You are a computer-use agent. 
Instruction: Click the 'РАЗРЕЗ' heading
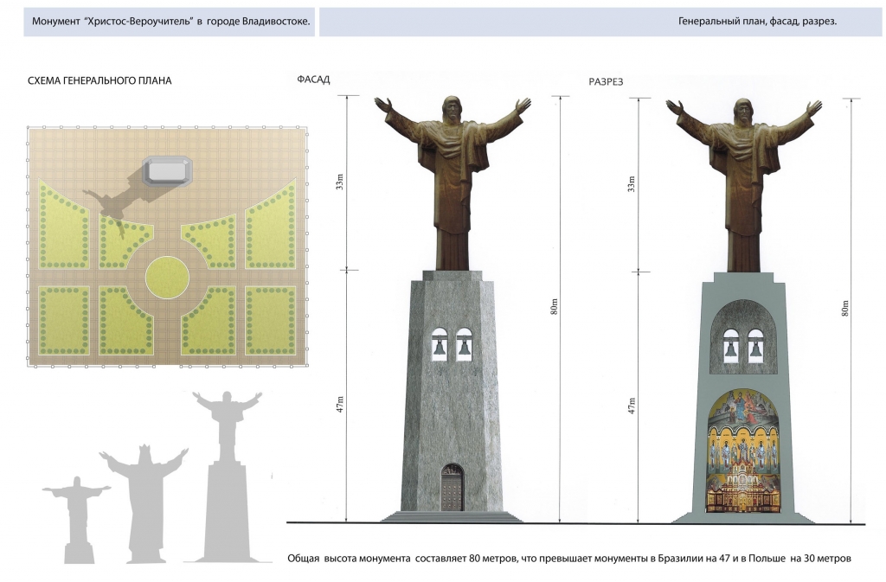click(x=607, y=81)
